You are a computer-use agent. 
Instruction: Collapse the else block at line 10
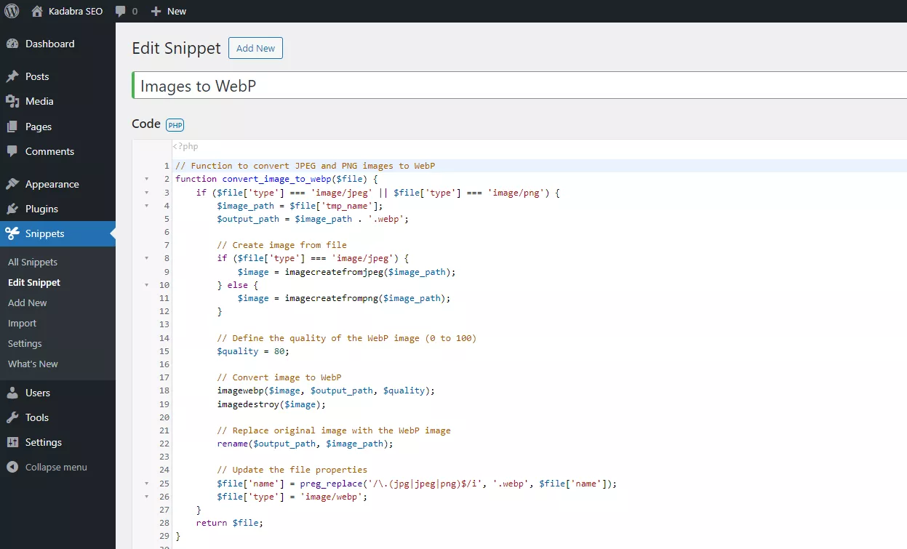[147, 285]
